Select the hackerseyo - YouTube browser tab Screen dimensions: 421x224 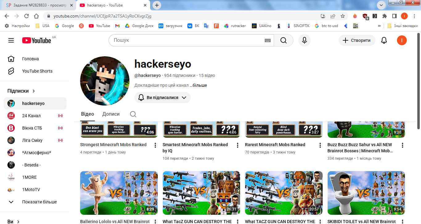[x=113, y=5]
